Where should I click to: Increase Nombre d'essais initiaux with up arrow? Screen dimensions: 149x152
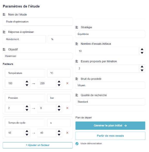[x=142, y=49]
